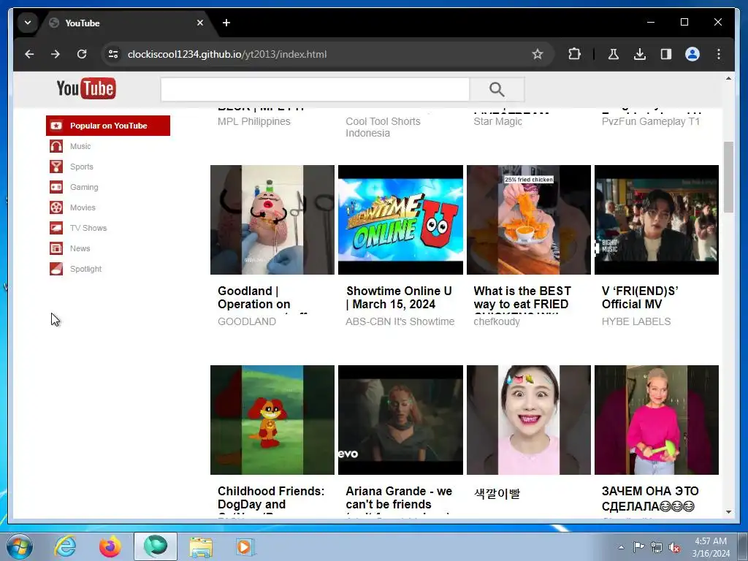This screenshot has width=748, height=561.
Task: Open the profile avatar menu
Action: pyautogui.click(x=692, y=54)
